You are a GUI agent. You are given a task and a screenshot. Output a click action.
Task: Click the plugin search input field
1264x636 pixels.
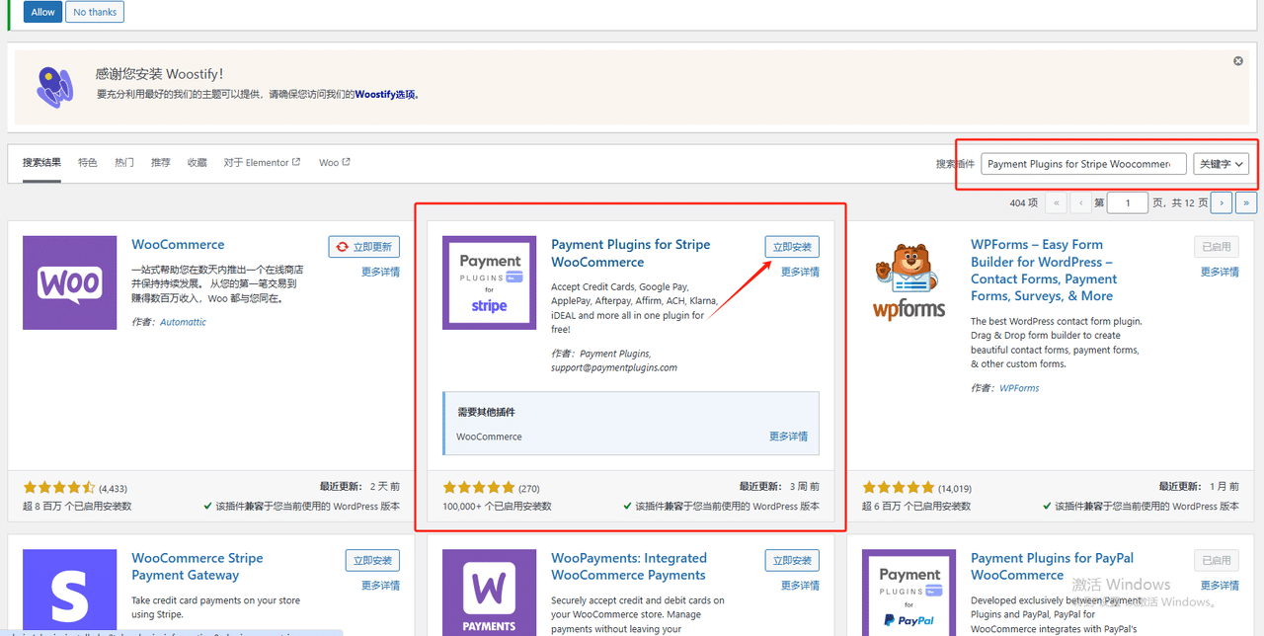(x=1083, y=164)
